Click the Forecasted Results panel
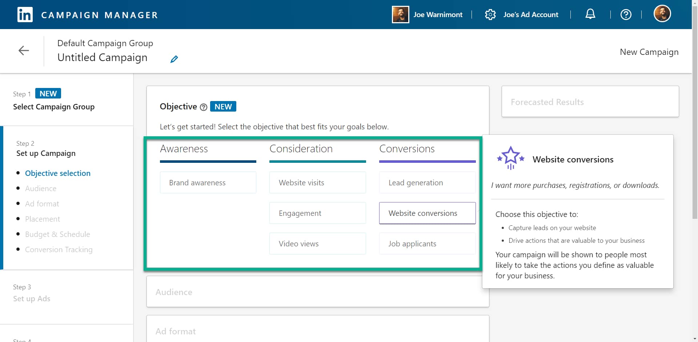698x342 pixels. pyautogui.click(x=590, y=101)
